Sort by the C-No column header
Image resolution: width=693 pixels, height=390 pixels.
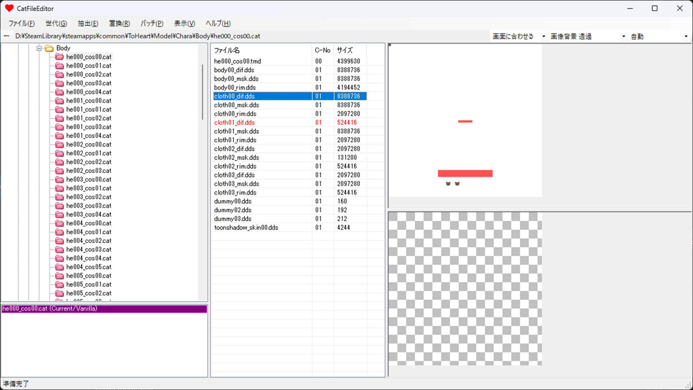point(323,51)
